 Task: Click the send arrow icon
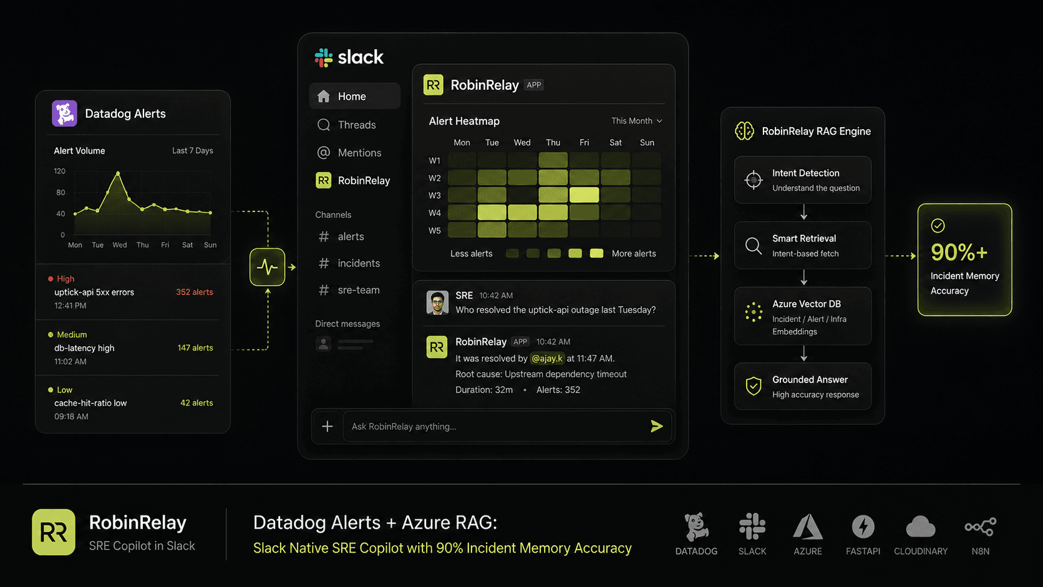pos(656,426)
